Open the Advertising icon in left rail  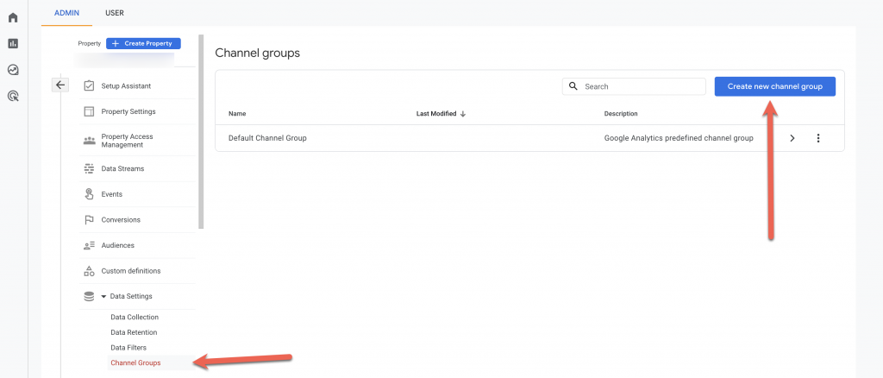tap(13, 97)
